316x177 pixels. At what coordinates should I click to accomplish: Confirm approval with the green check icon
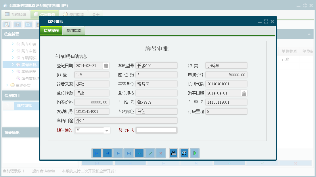click(x=150, y=153)
